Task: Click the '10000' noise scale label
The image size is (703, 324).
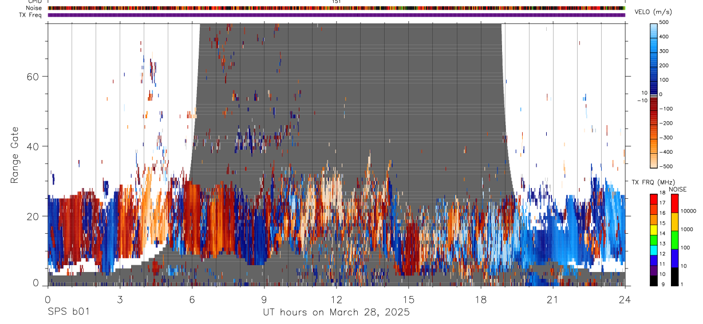Action: [688, 211]
